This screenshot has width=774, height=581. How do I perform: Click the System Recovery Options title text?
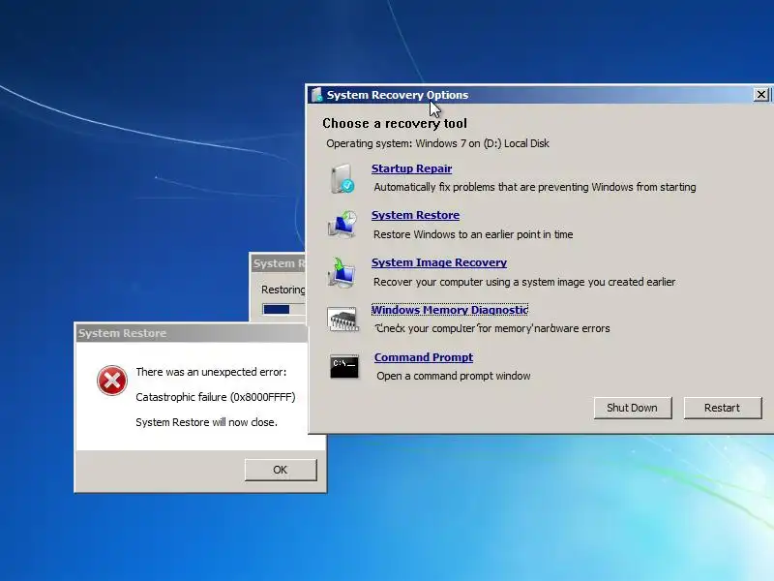coord(398,95)
